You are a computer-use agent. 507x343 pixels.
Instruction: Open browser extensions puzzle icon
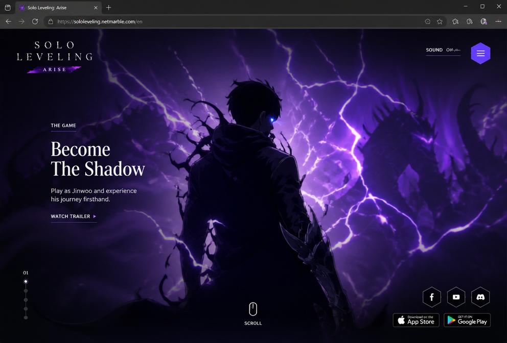(x=455, y=21)
